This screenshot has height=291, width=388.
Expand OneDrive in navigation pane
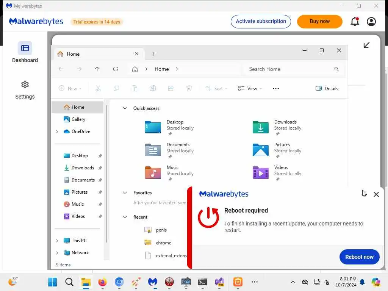(x=57, y=131)
